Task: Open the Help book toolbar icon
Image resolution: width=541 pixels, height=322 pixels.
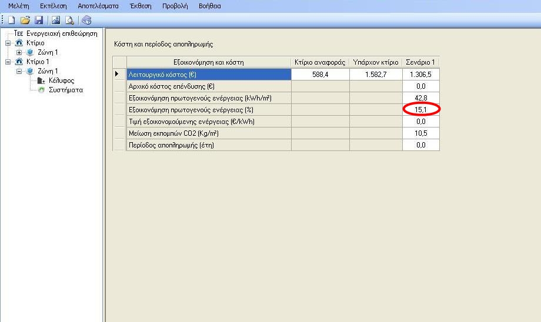Action: pyautogui.click(x=87, y=21)
